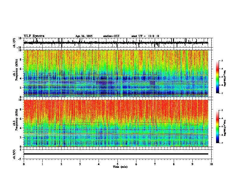Click the ch.1 spectrogram panel
The image size is (238, 184).
tap(116, 73)
